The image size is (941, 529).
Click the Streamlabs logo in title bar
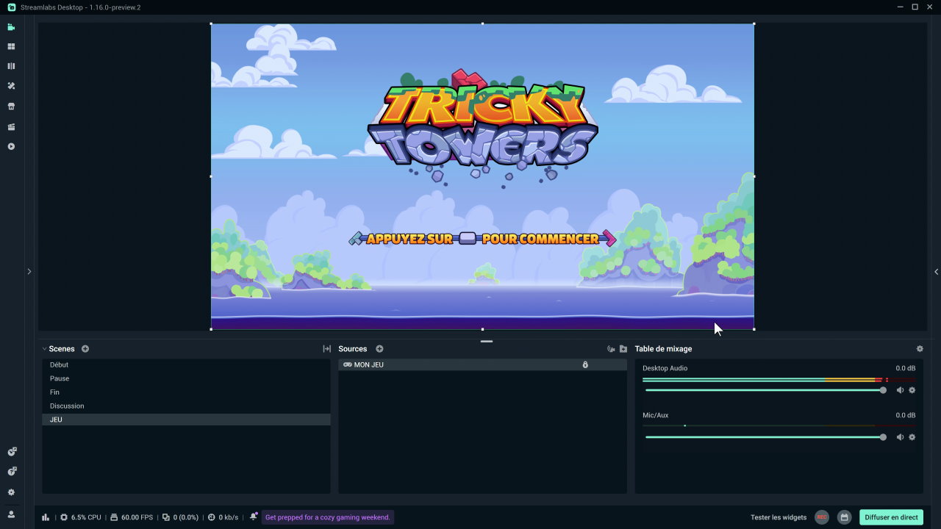(12, 7)
